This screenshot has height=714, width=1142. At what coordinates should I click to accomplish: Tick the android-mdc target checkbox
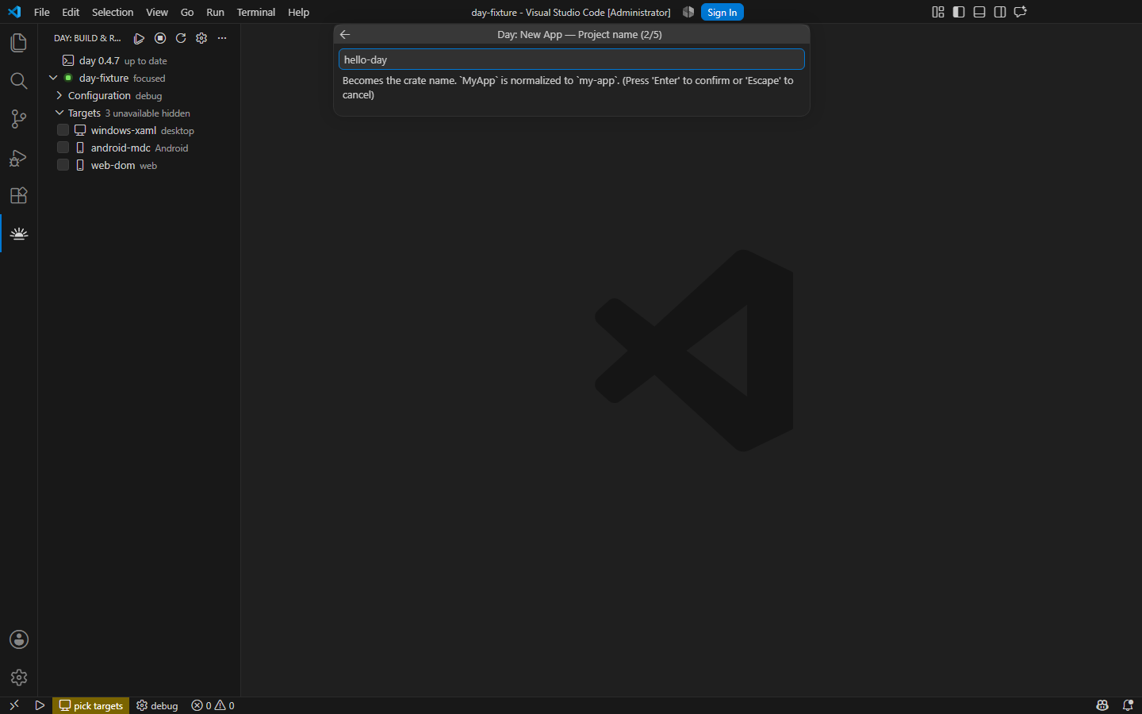63,148
